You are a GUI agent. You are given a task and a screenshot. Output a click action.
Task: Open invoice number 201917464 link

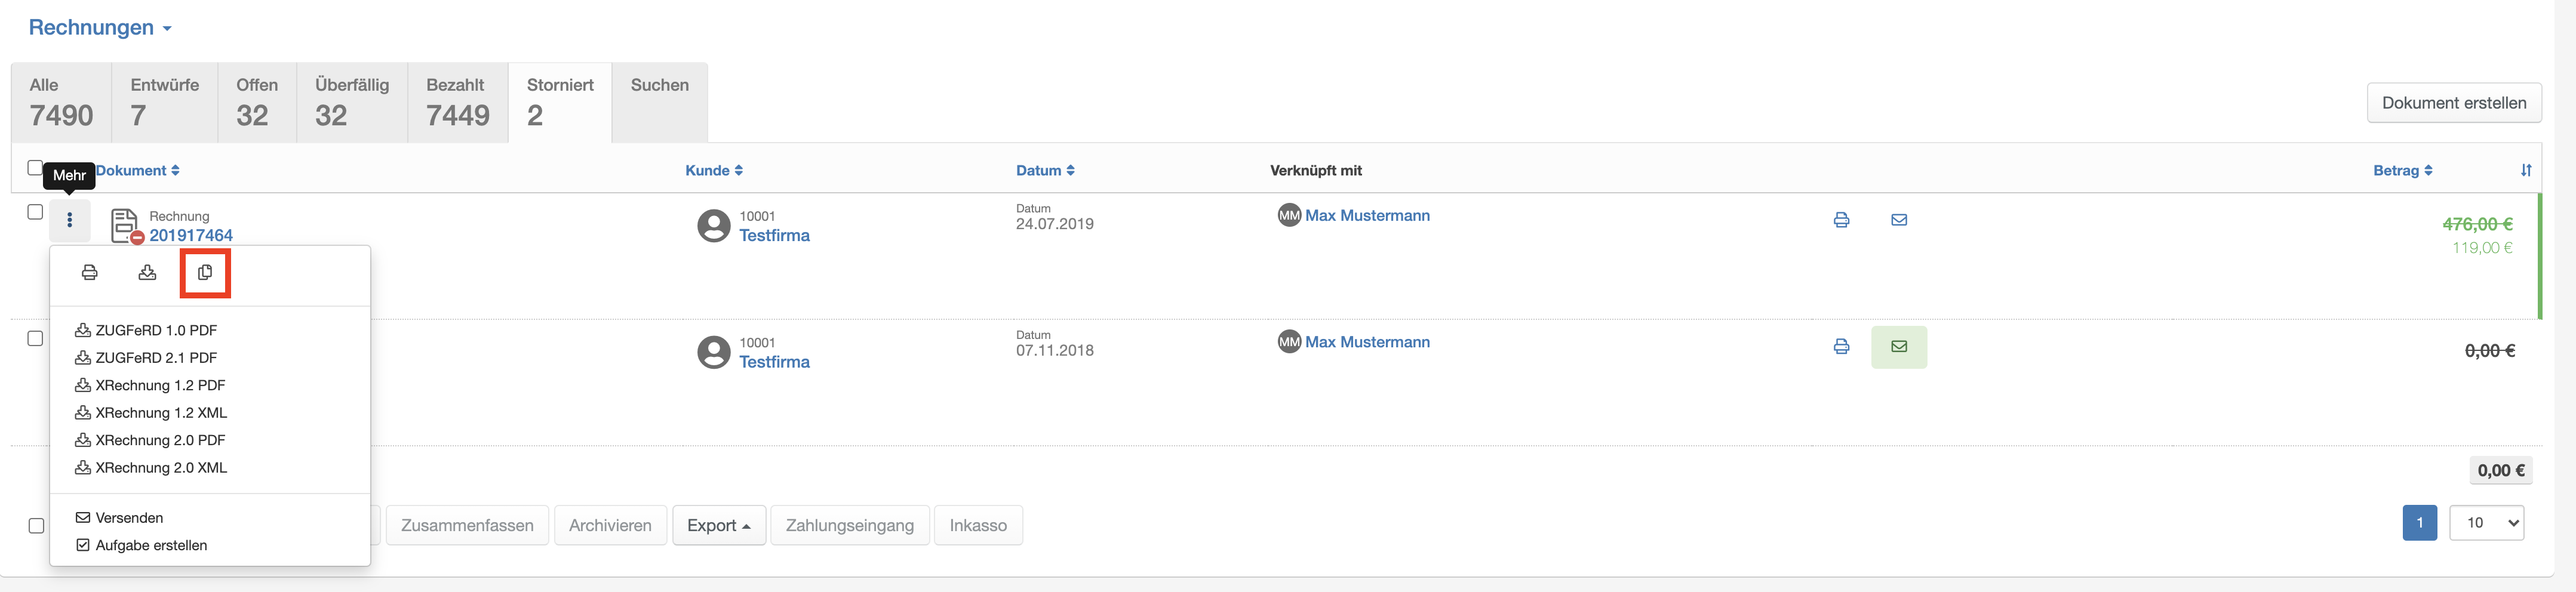[x=191, y=236]
